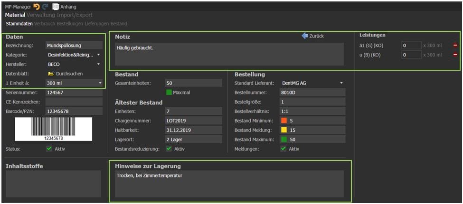The height and width of the screenshot is (204, 463).
Task: Toggle the Meldungen Aktiv checkbox
Action: coord(283,149)
